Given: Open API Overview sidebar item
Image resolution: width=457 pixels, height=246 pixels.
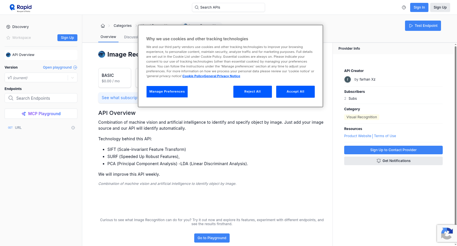Looking at the screenshot, I should coord(41,55).
